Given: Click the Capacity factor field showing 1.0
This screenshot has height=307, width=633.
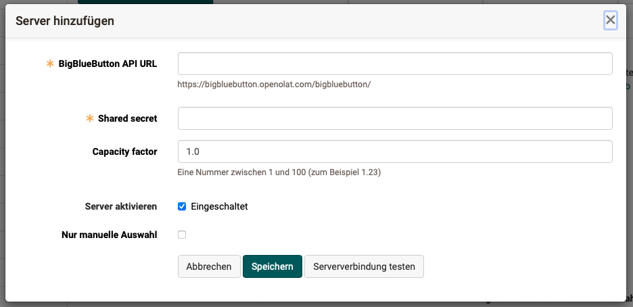Looking at the screenshot, I should click(x=395, y=151).
